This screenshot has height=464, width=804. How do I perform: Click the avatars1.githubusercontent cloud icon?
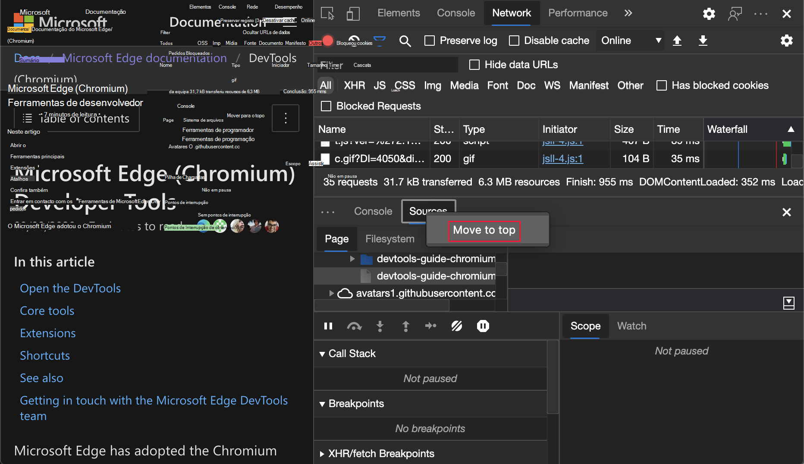[x=345, y=293]
